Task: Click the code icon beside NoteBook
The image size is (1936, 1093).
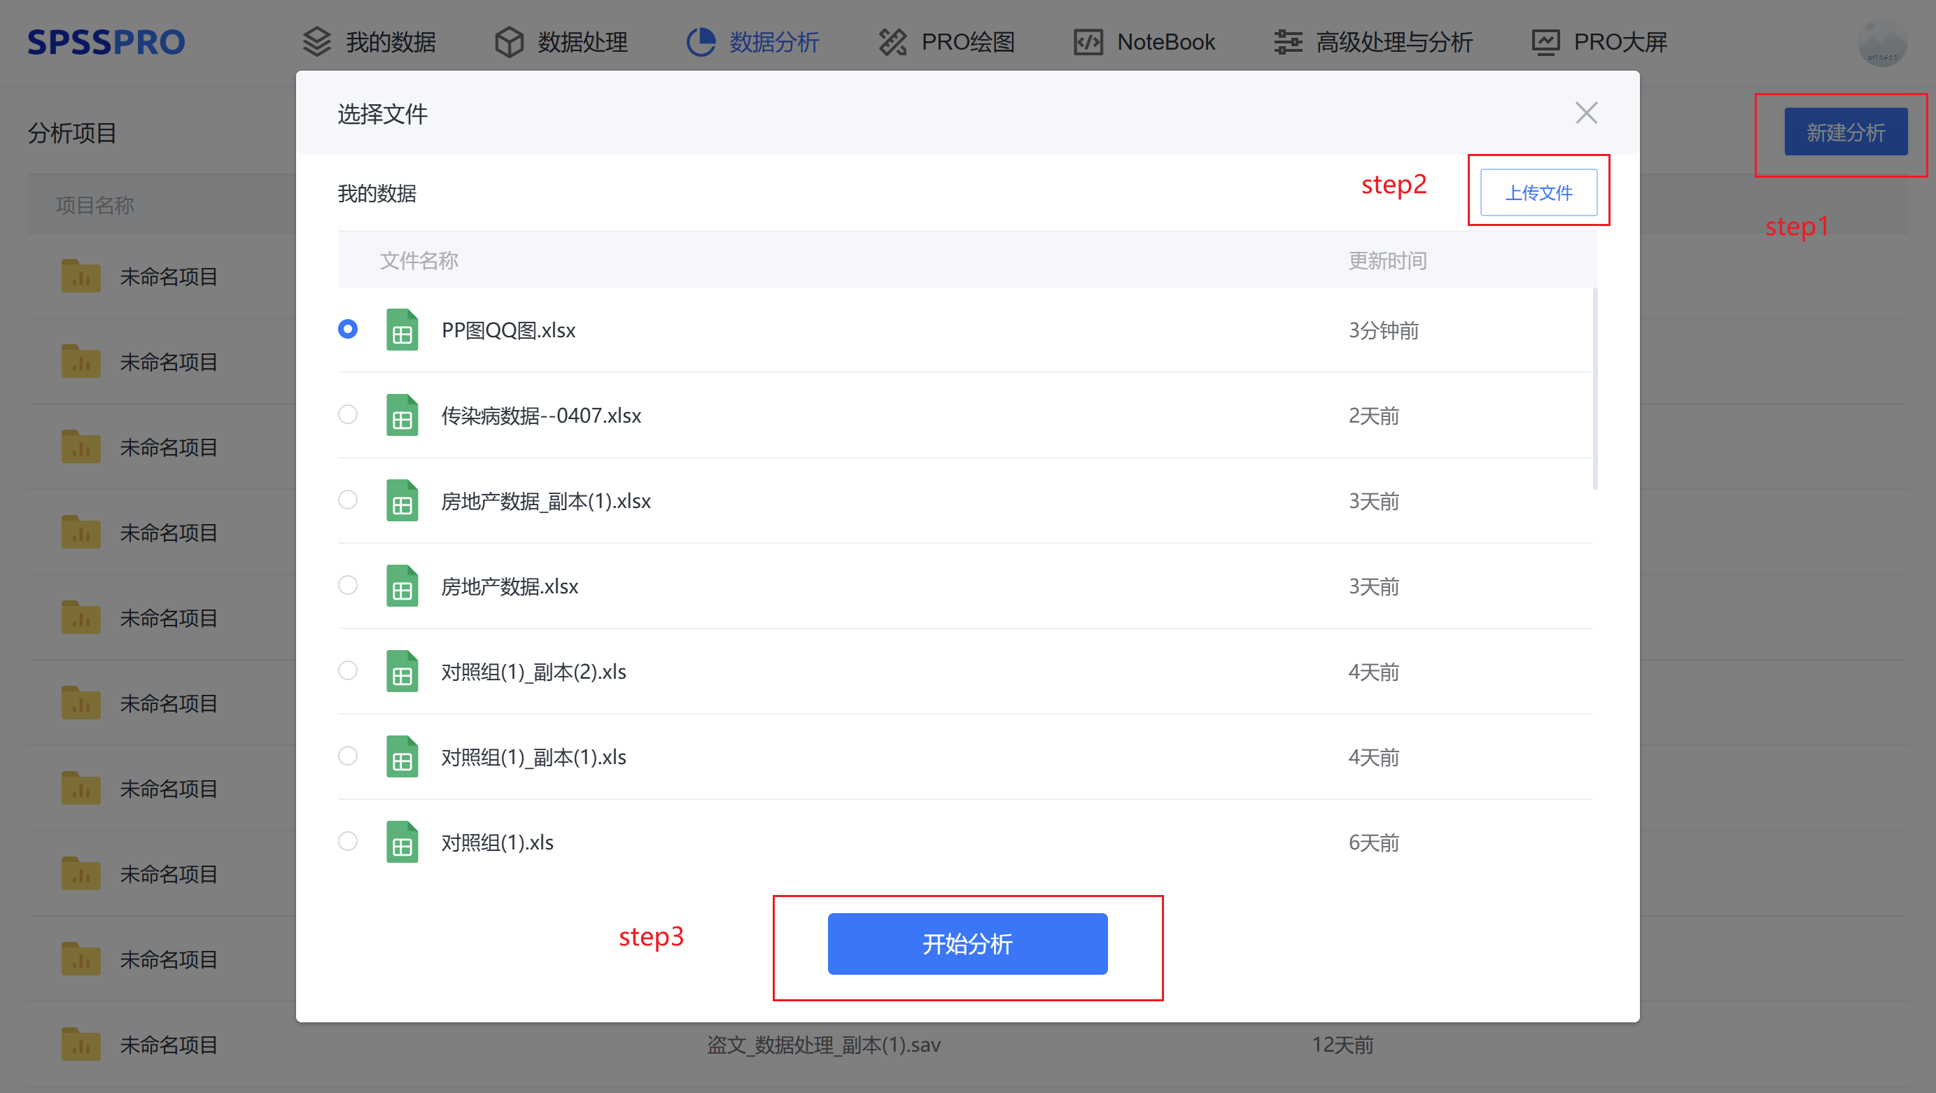Action: (x=1088, y=42)
